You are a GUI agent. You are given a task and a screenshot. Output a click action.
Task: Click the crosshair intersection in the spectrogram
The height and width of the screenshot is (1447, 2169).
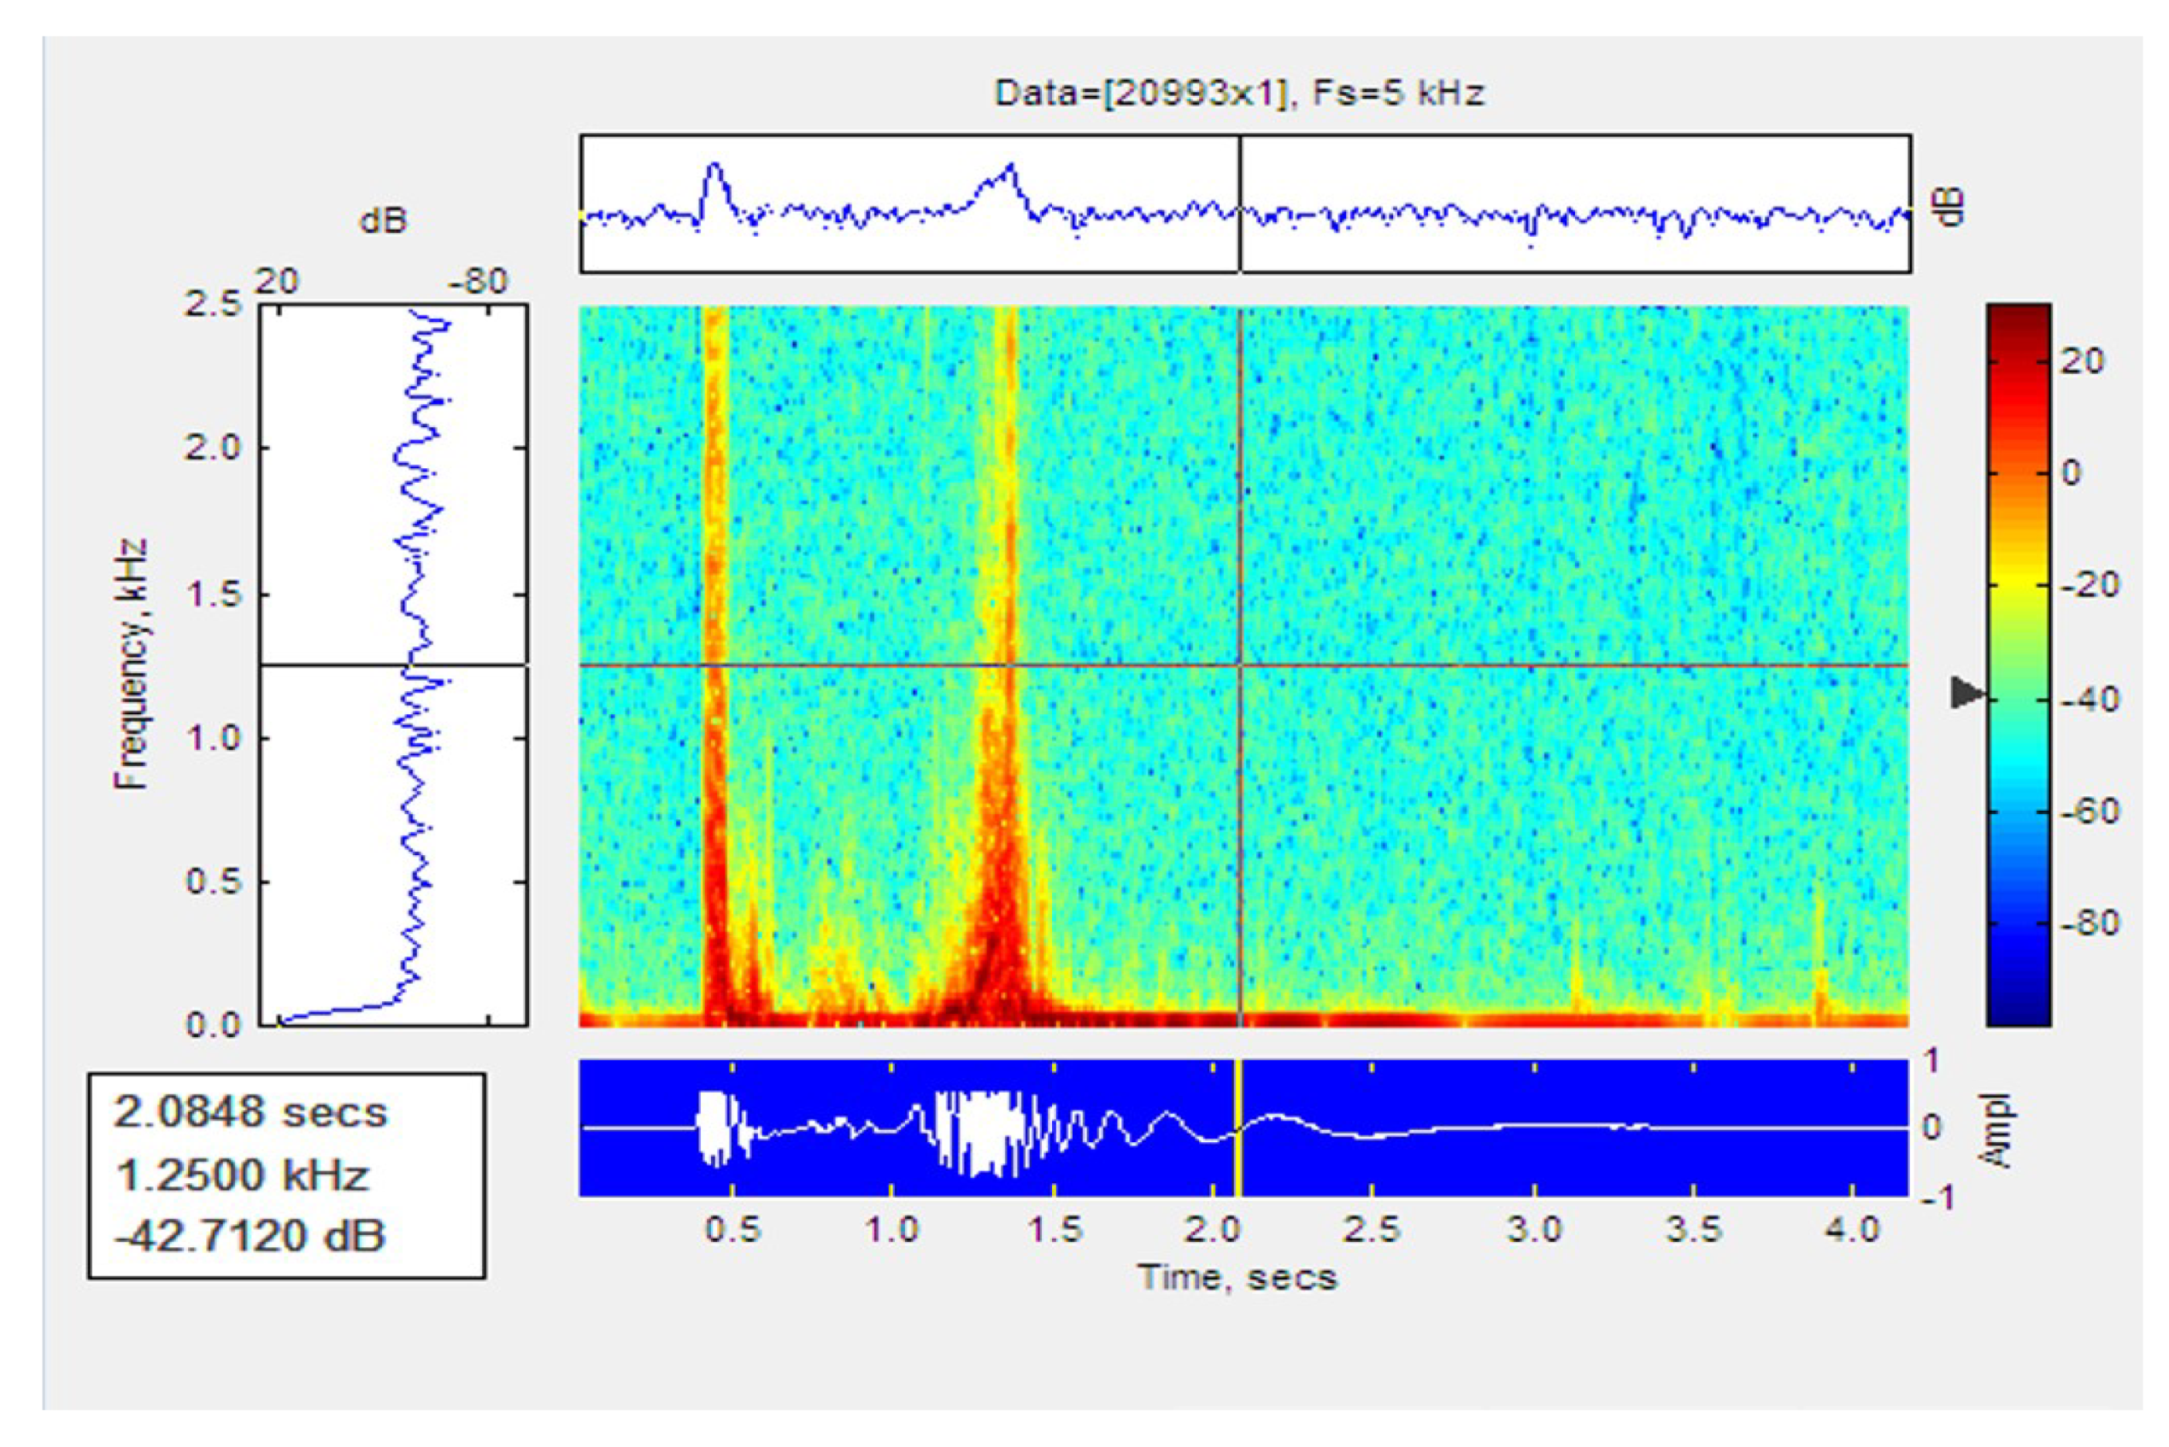(1239, 664)
